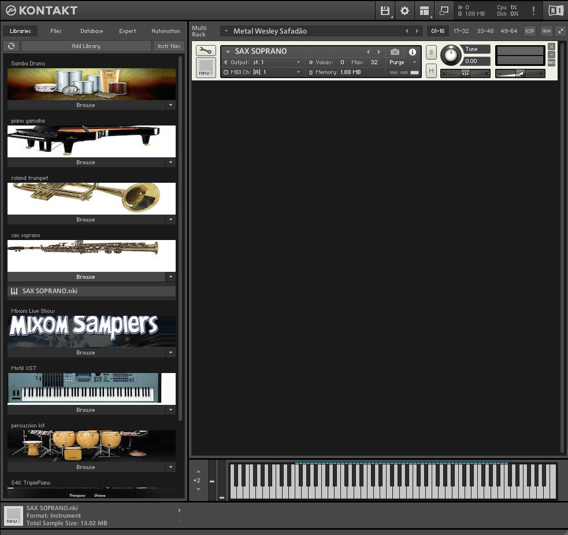Mute the SAX SOPRANO instrument

(x=431, y=71)
